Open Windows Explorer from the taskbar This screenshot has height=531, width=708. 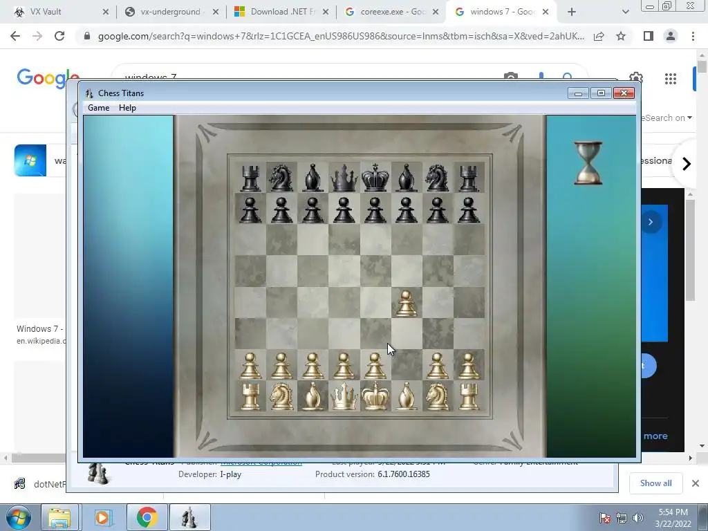click(x=59, y=517)
